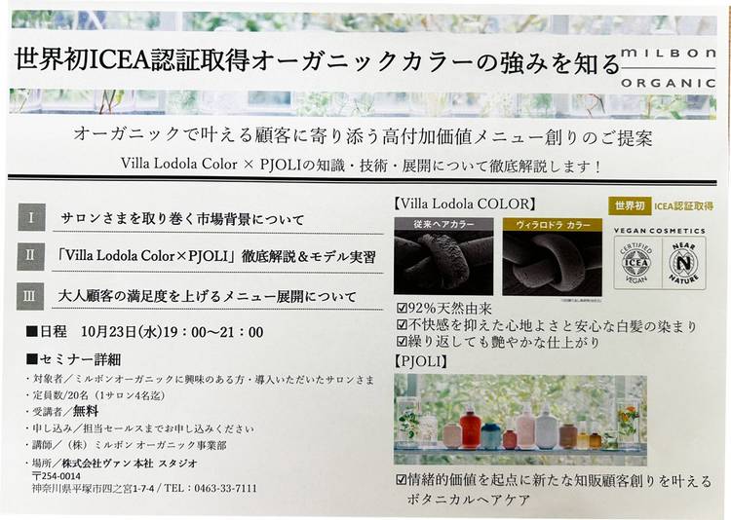Image resolution: width=731 pixels, height=520 pixels.
Task: Open the PJOLI product bottles photo
Action: (520, 420)
